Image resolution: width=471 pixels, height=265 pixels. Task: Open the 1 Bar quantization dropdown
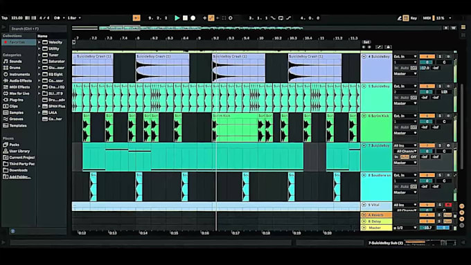(74, 18)
